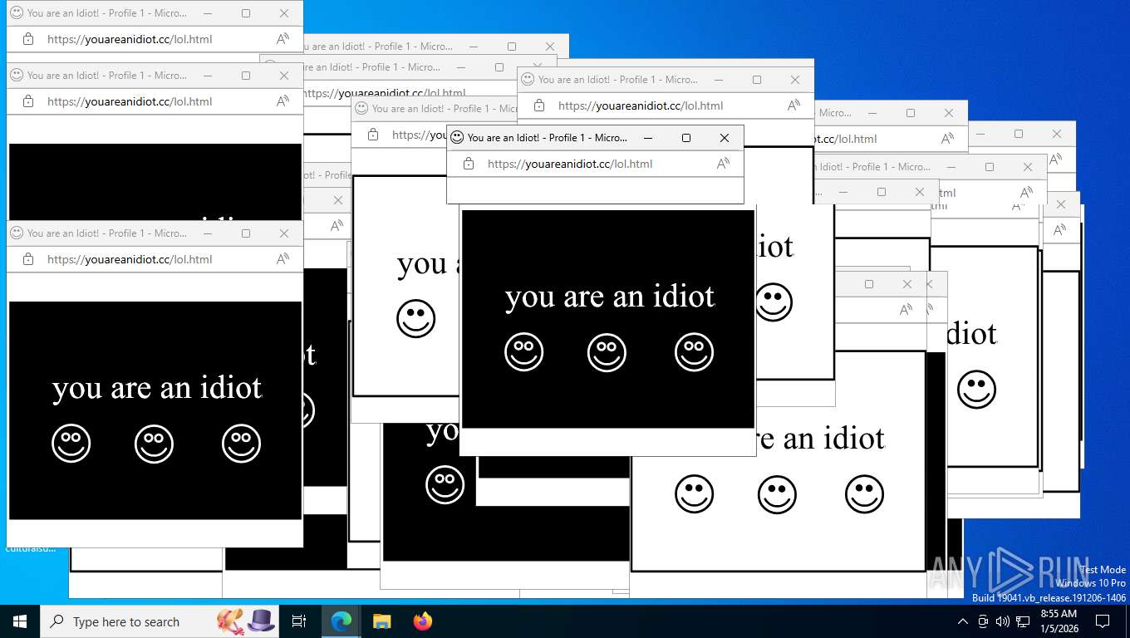The image size is (1130, 638).
Task: Maximize the front center 'You are an Idiot!' window
Action: coord(686,138)
